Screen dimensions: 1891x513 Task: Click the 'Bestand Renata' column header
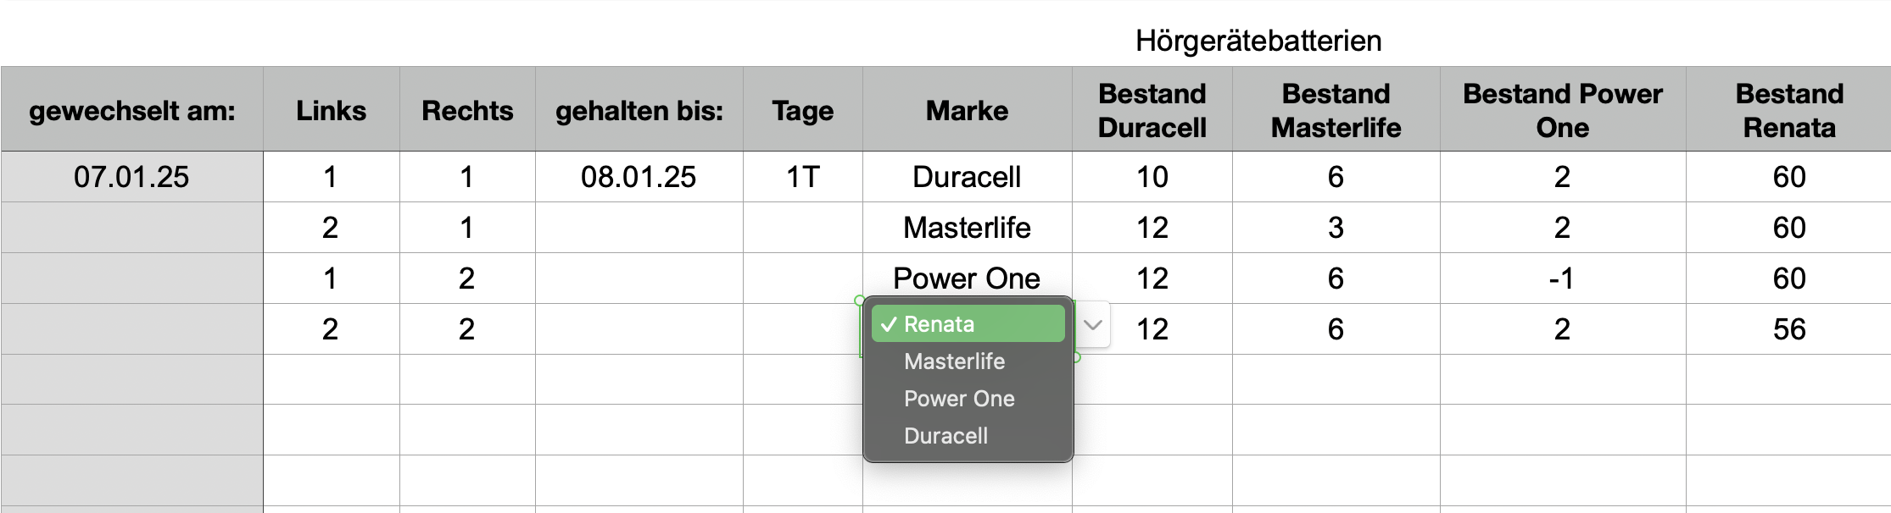tap(1788, 111)
